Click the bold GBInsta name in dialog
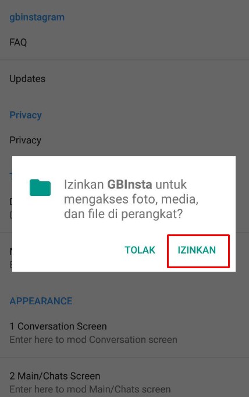Screen dimensions: 249x397 pos(130,184)
